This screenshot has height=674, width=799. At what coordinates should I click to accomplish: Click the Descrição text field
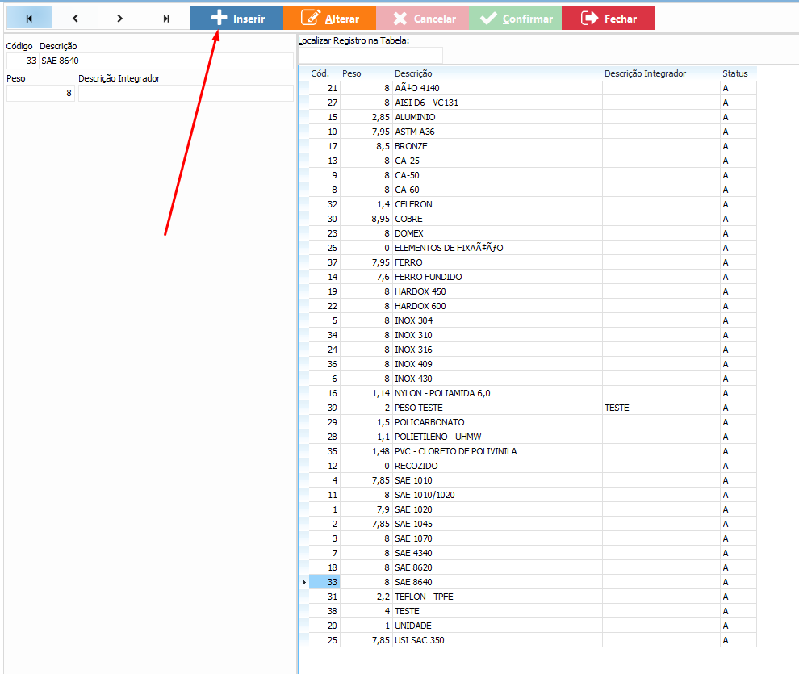pos(165,61)
